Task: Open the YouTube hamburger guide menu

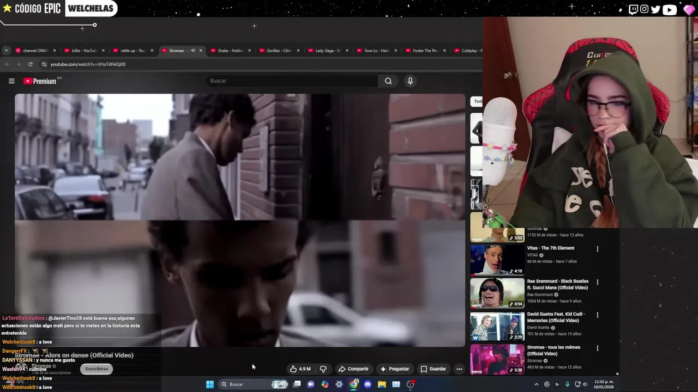Action: [x=11, y=81]
